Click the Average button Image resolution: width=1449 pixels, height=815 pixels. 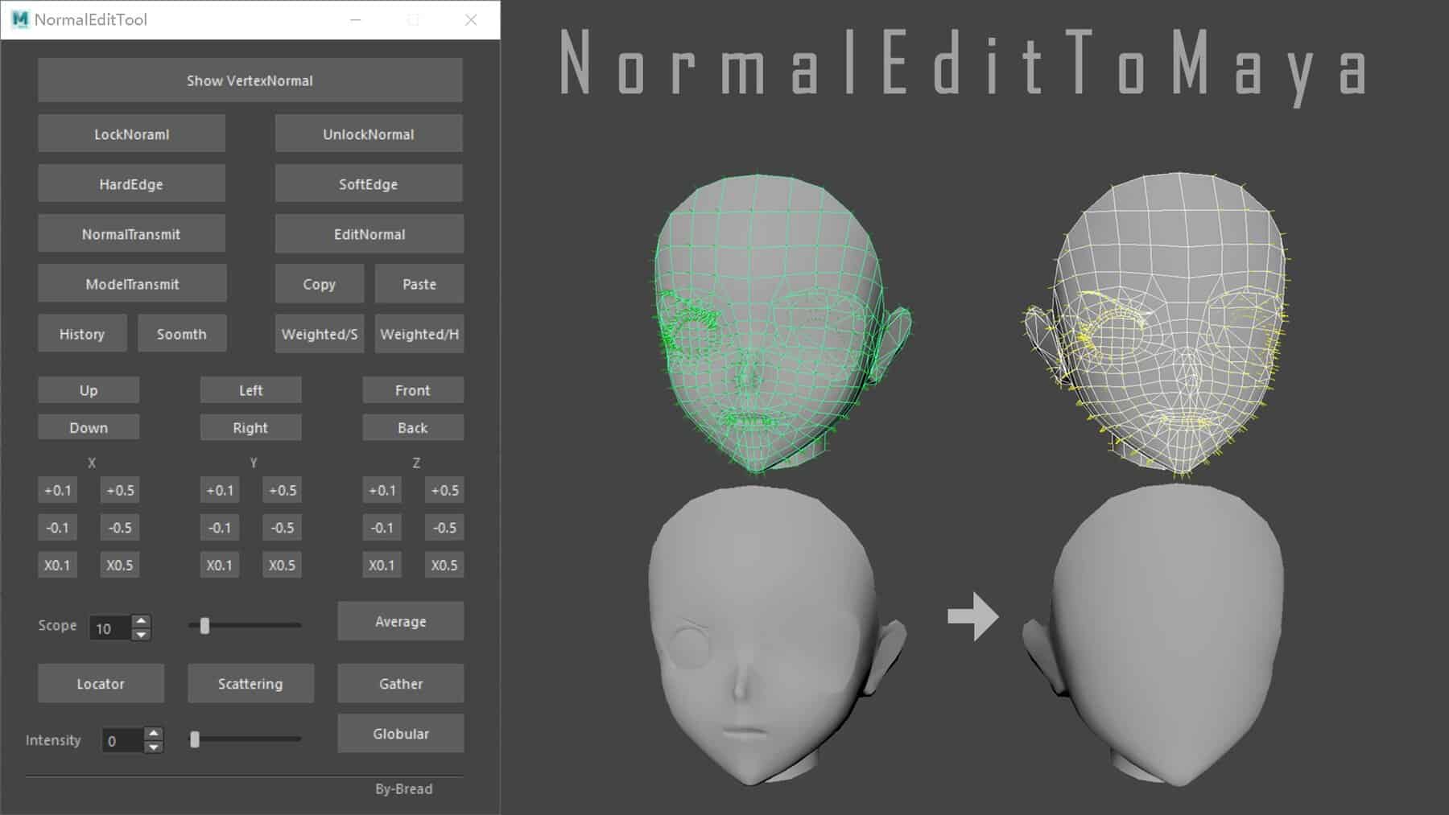click(401, 621)
